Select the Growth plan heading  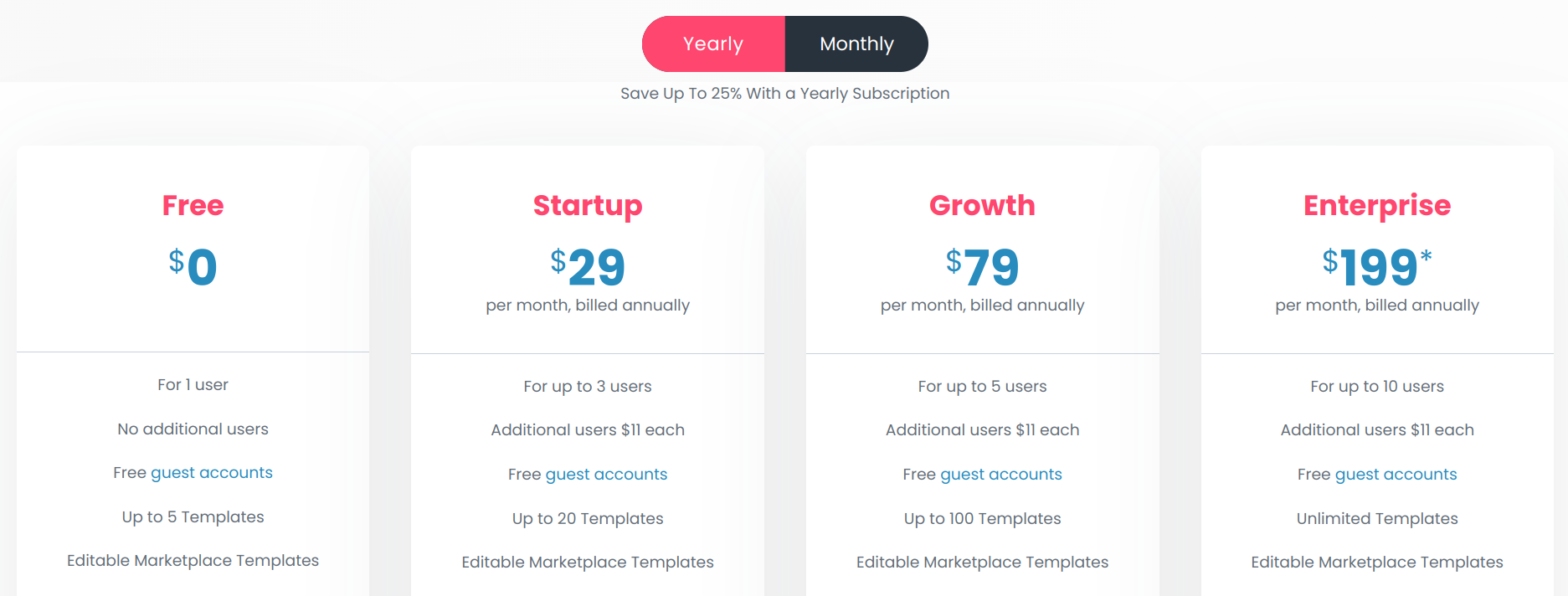pyautogui.click(x=982, y=205)
